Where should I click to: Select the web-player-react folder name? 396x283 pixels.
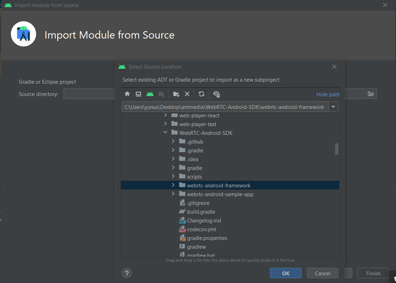[199, 116]
